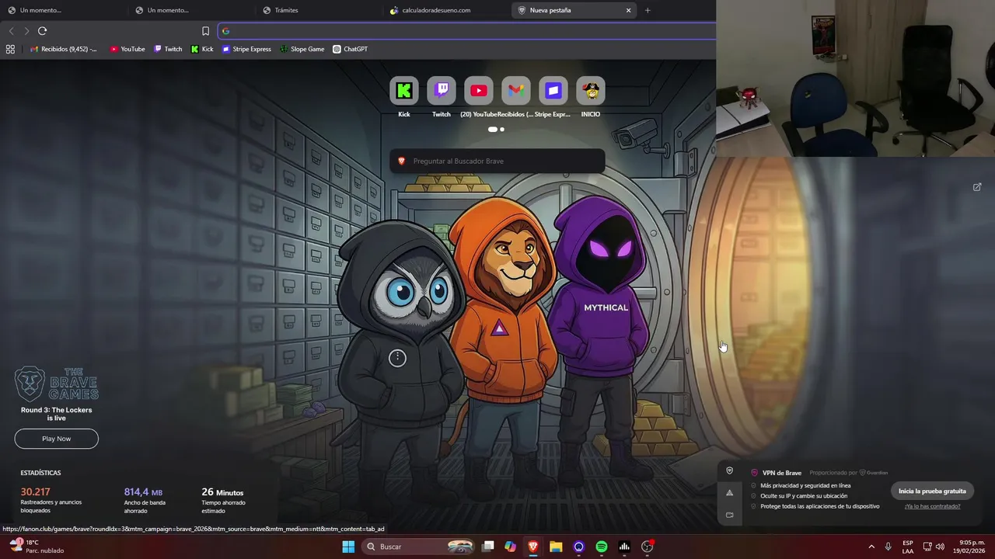The width and height of the screenshot is (995, 559).
Task: Open the ChatGPT bookmark
Action: coord(350,49)
